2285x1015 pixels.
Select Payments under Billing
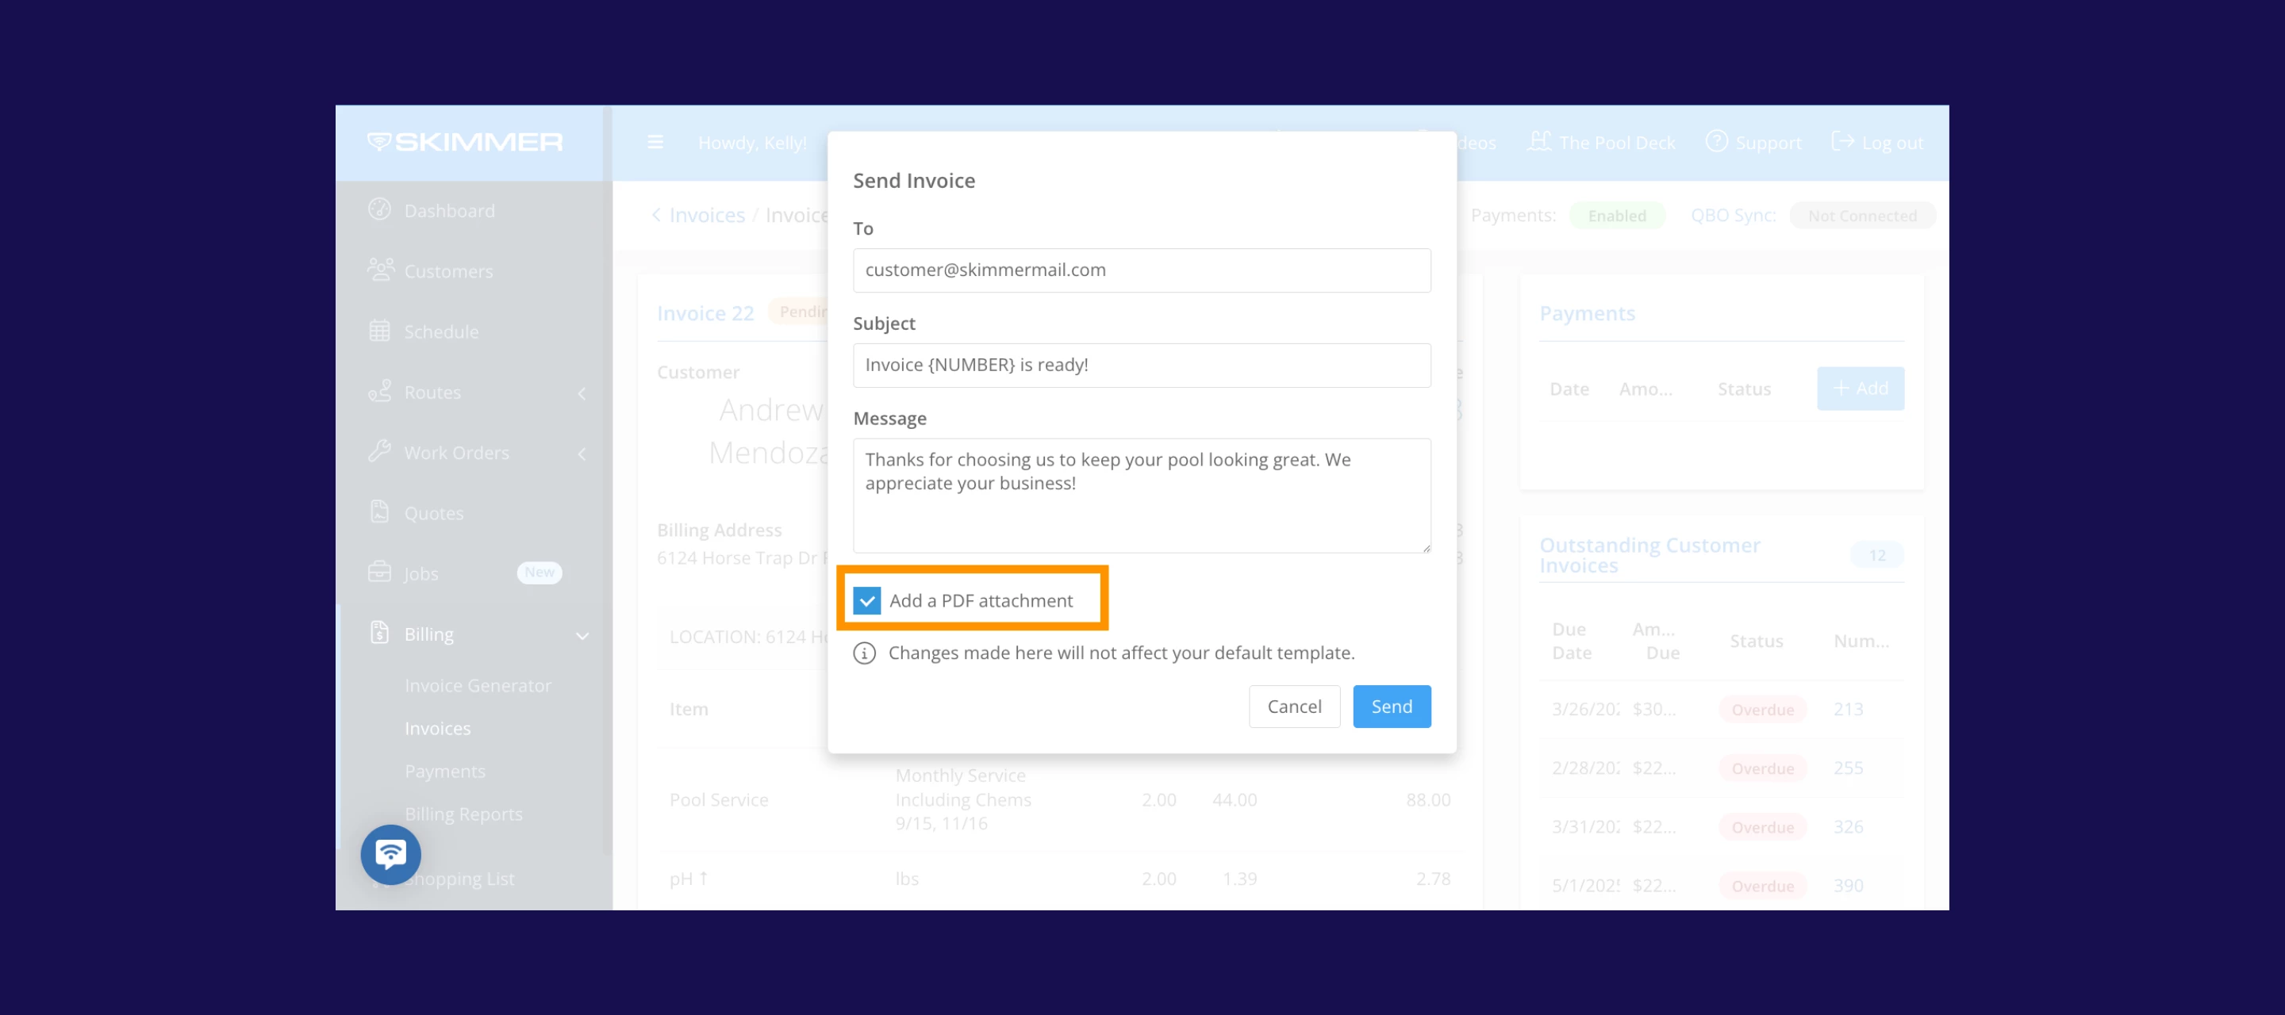pos(444,770)
